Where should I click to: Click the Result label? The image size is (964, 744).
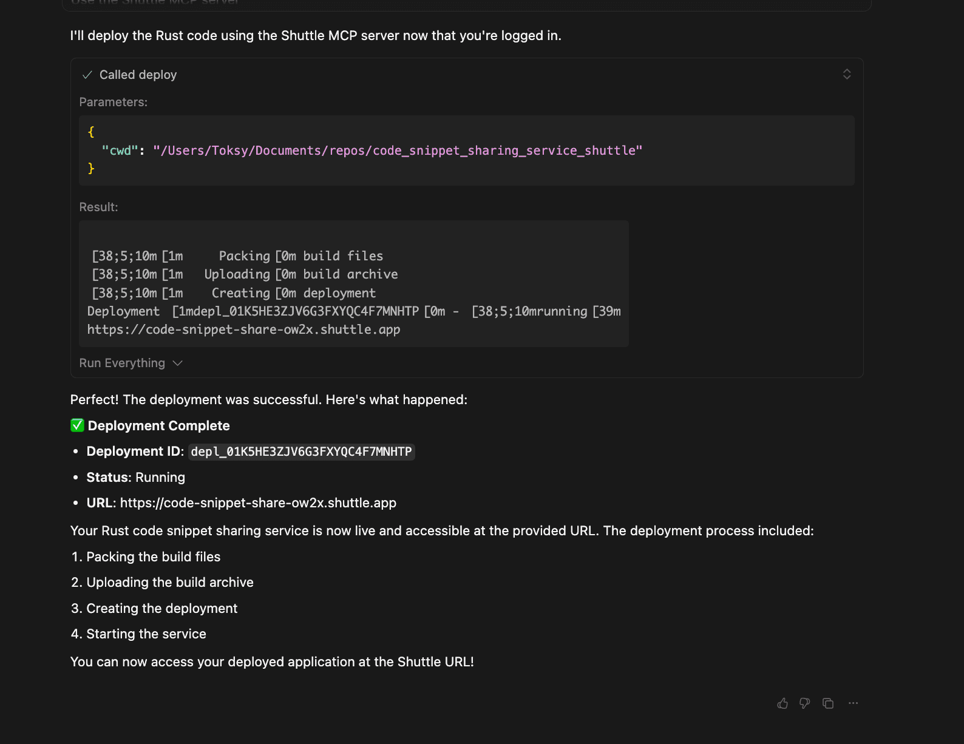98,207
